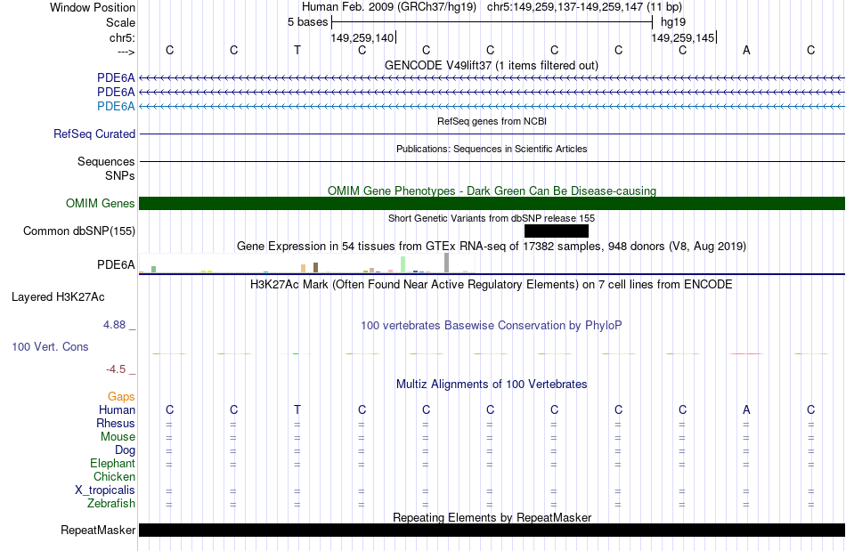Click the light blue PDE6A transcript label
Image resolution: width=846 pixels, height=551 pixels.
pyautogui.click(x=116, y=106)
